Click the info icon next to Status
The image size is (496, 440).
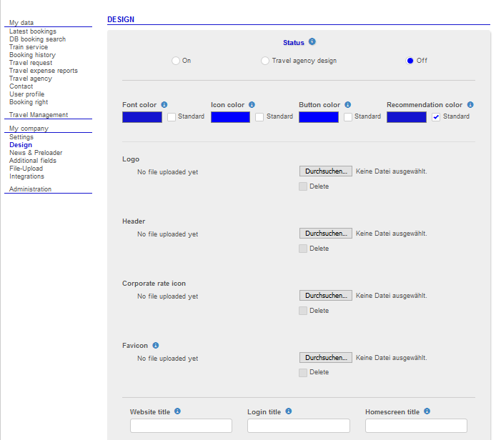(312, 41)
